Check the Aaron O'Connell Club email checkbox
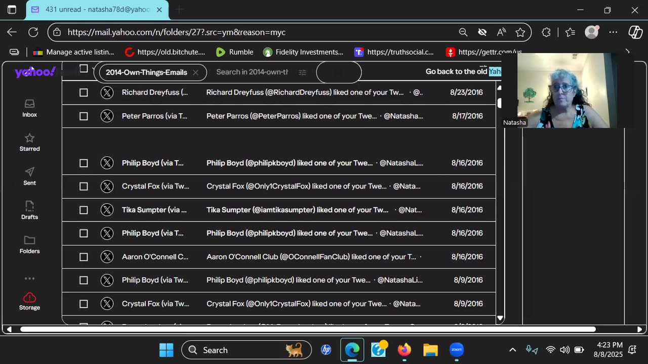 [x=84, y=257]
